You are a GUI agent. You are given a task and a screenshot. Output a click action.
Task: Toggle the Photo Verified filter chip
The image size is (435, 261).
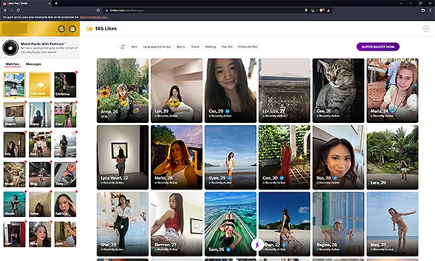point(248,47)
